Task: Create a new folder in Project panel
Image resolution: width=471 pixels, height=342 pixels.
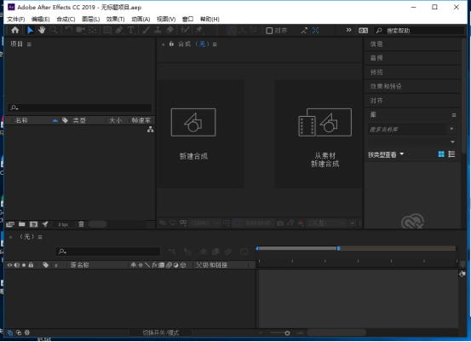Action: [x=22, y=224]
